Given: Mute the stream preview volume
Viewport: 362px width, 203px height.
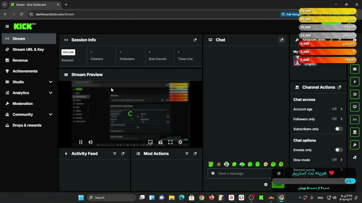Looking at the screenshot, I should [x=90, y=142].
